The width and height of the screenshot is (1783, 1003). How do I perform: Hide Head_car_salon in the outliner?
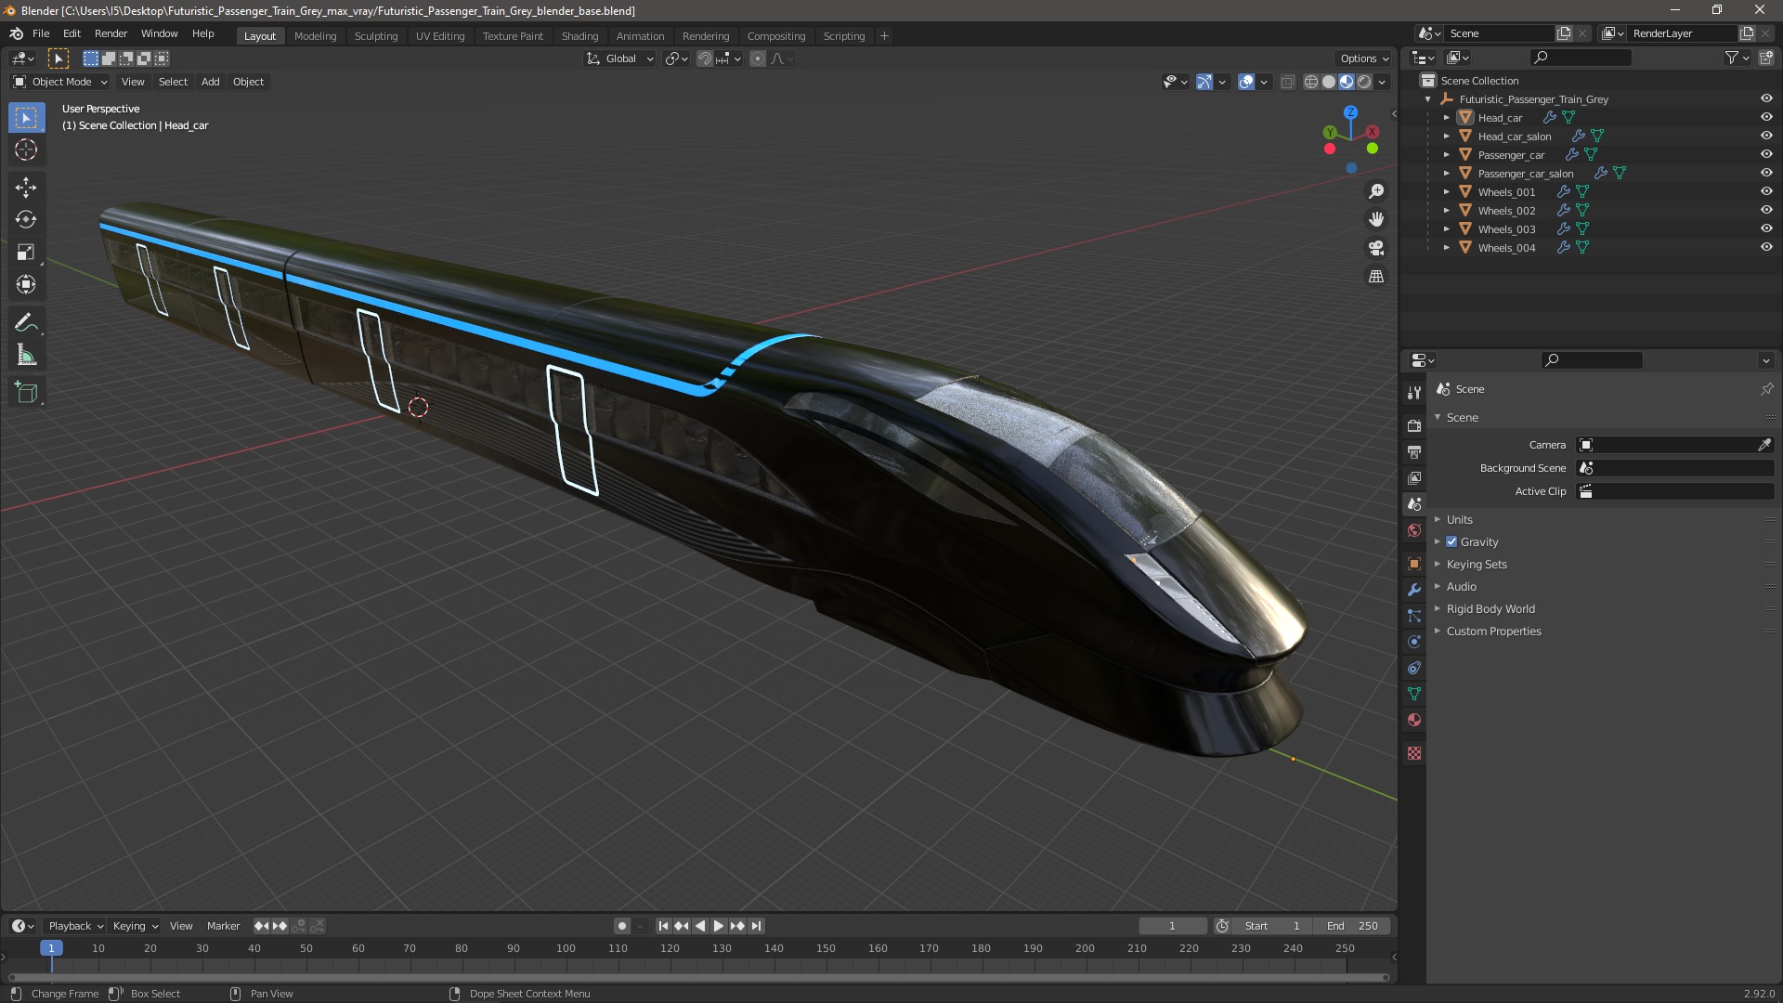(1766, 136)
